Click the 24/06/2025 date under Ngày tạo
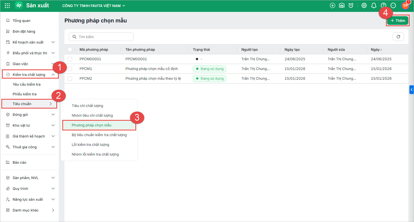 (295, 59)
